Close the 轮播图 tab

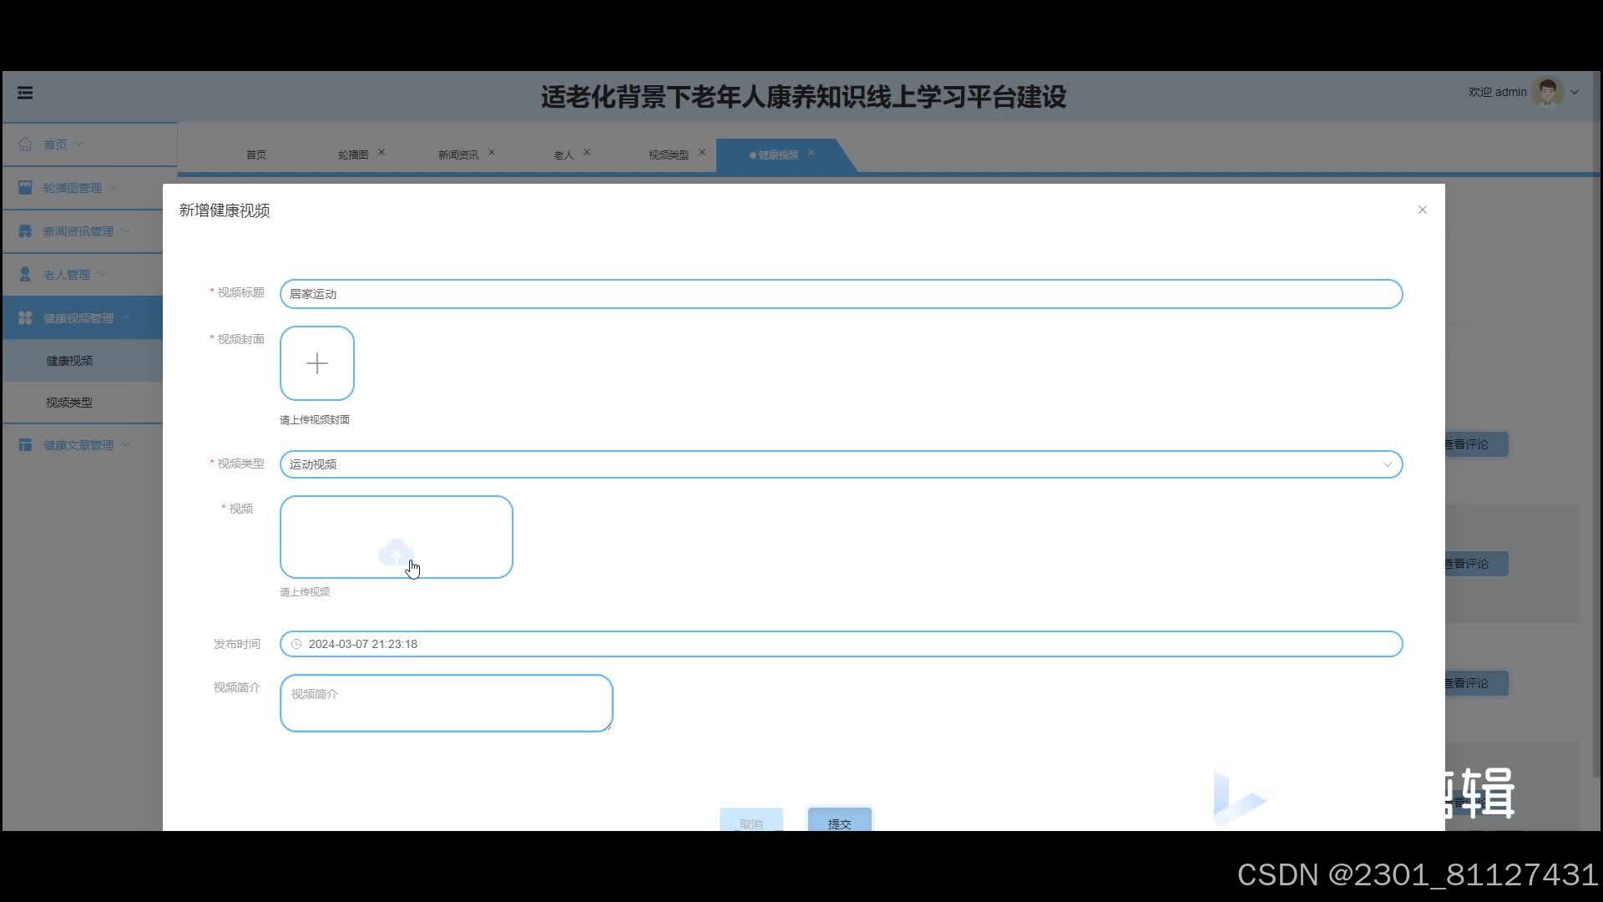click(x=382, y=152)
